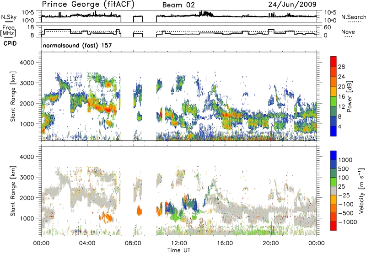
Task: Select the "N.Search" legend label
Action: tap(353, 17)
